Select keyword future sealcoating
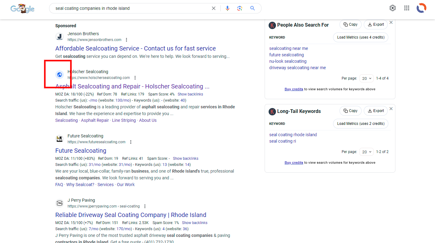Image resolution: width=435 pixels, height=243 pixels. (x=286, y=55)
